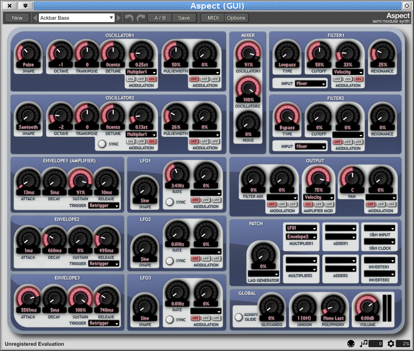414x351 pixels.
Task: Click the Oscillator2 OCTAVE knob
Action: click(x=61, y=116)
